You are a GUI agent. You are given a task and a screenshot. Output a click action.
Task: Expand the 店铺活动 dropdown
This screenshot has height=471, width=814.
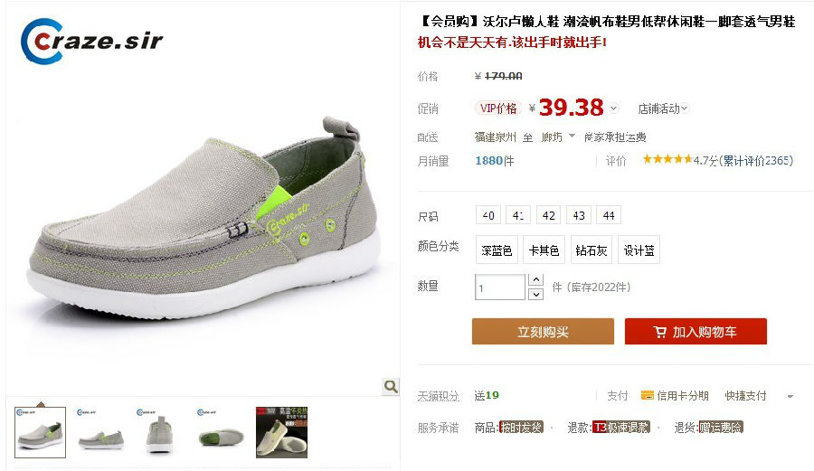(662, 108)
